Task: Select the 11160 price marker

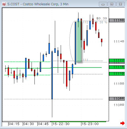Action: 117,20
